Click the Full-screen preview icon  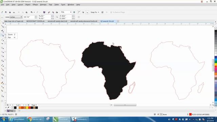74,12
